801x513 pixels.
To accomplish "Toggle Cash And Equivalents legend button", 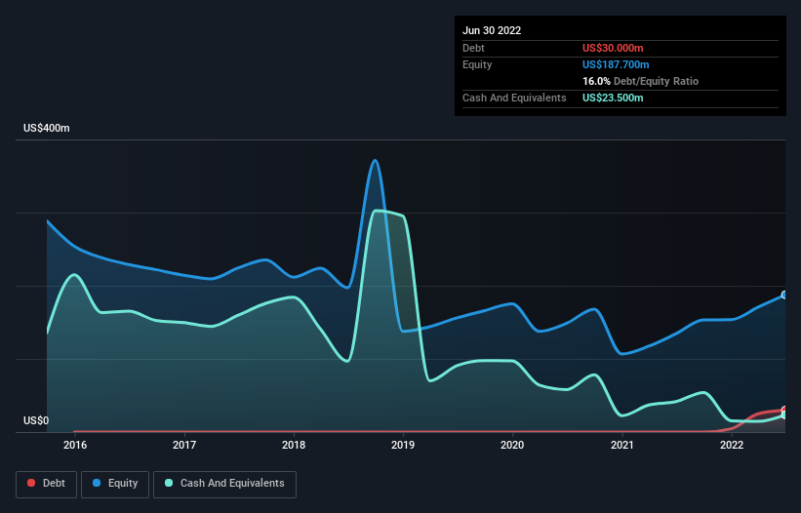I will pyautogui.click(x=224, y=484).
